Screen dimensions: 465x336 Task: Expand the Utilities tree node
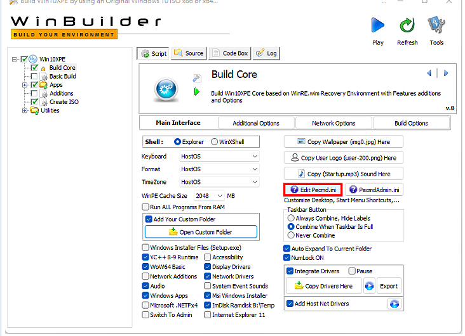[25, 111]
